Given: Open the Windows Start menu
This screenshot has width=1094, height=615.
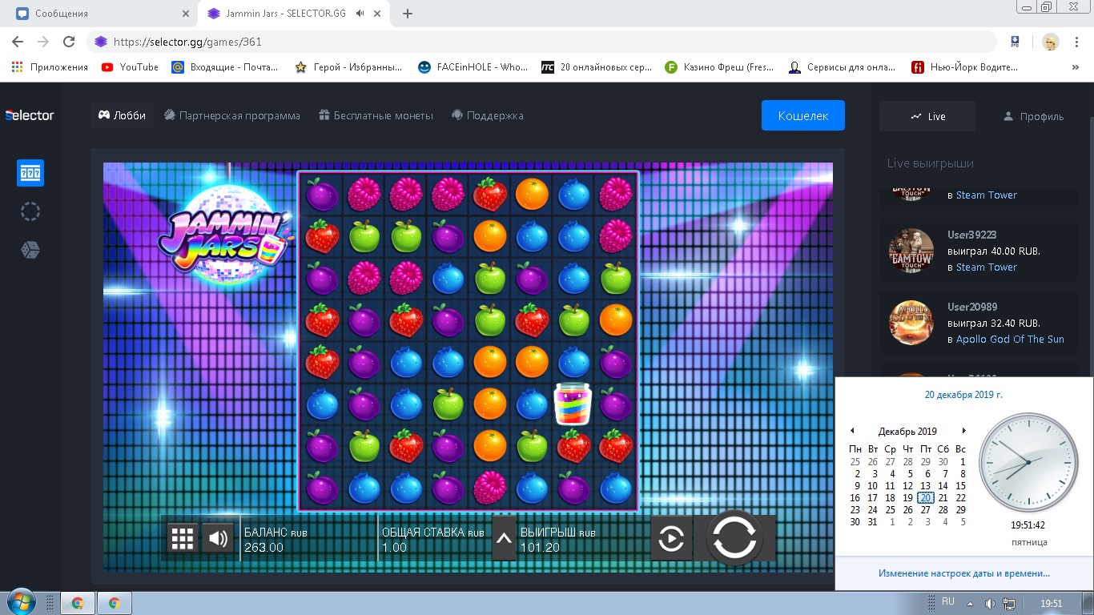Looking at the screenshot, I should pyautogui.click(x=20, y=602).
